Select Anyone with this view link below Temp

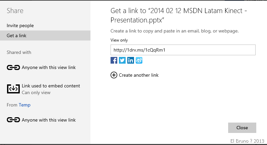coord(49,120)
